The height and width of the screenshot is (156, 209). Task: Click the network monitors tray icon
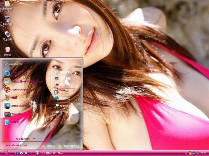pyautogui.click(x=193, y=153)
